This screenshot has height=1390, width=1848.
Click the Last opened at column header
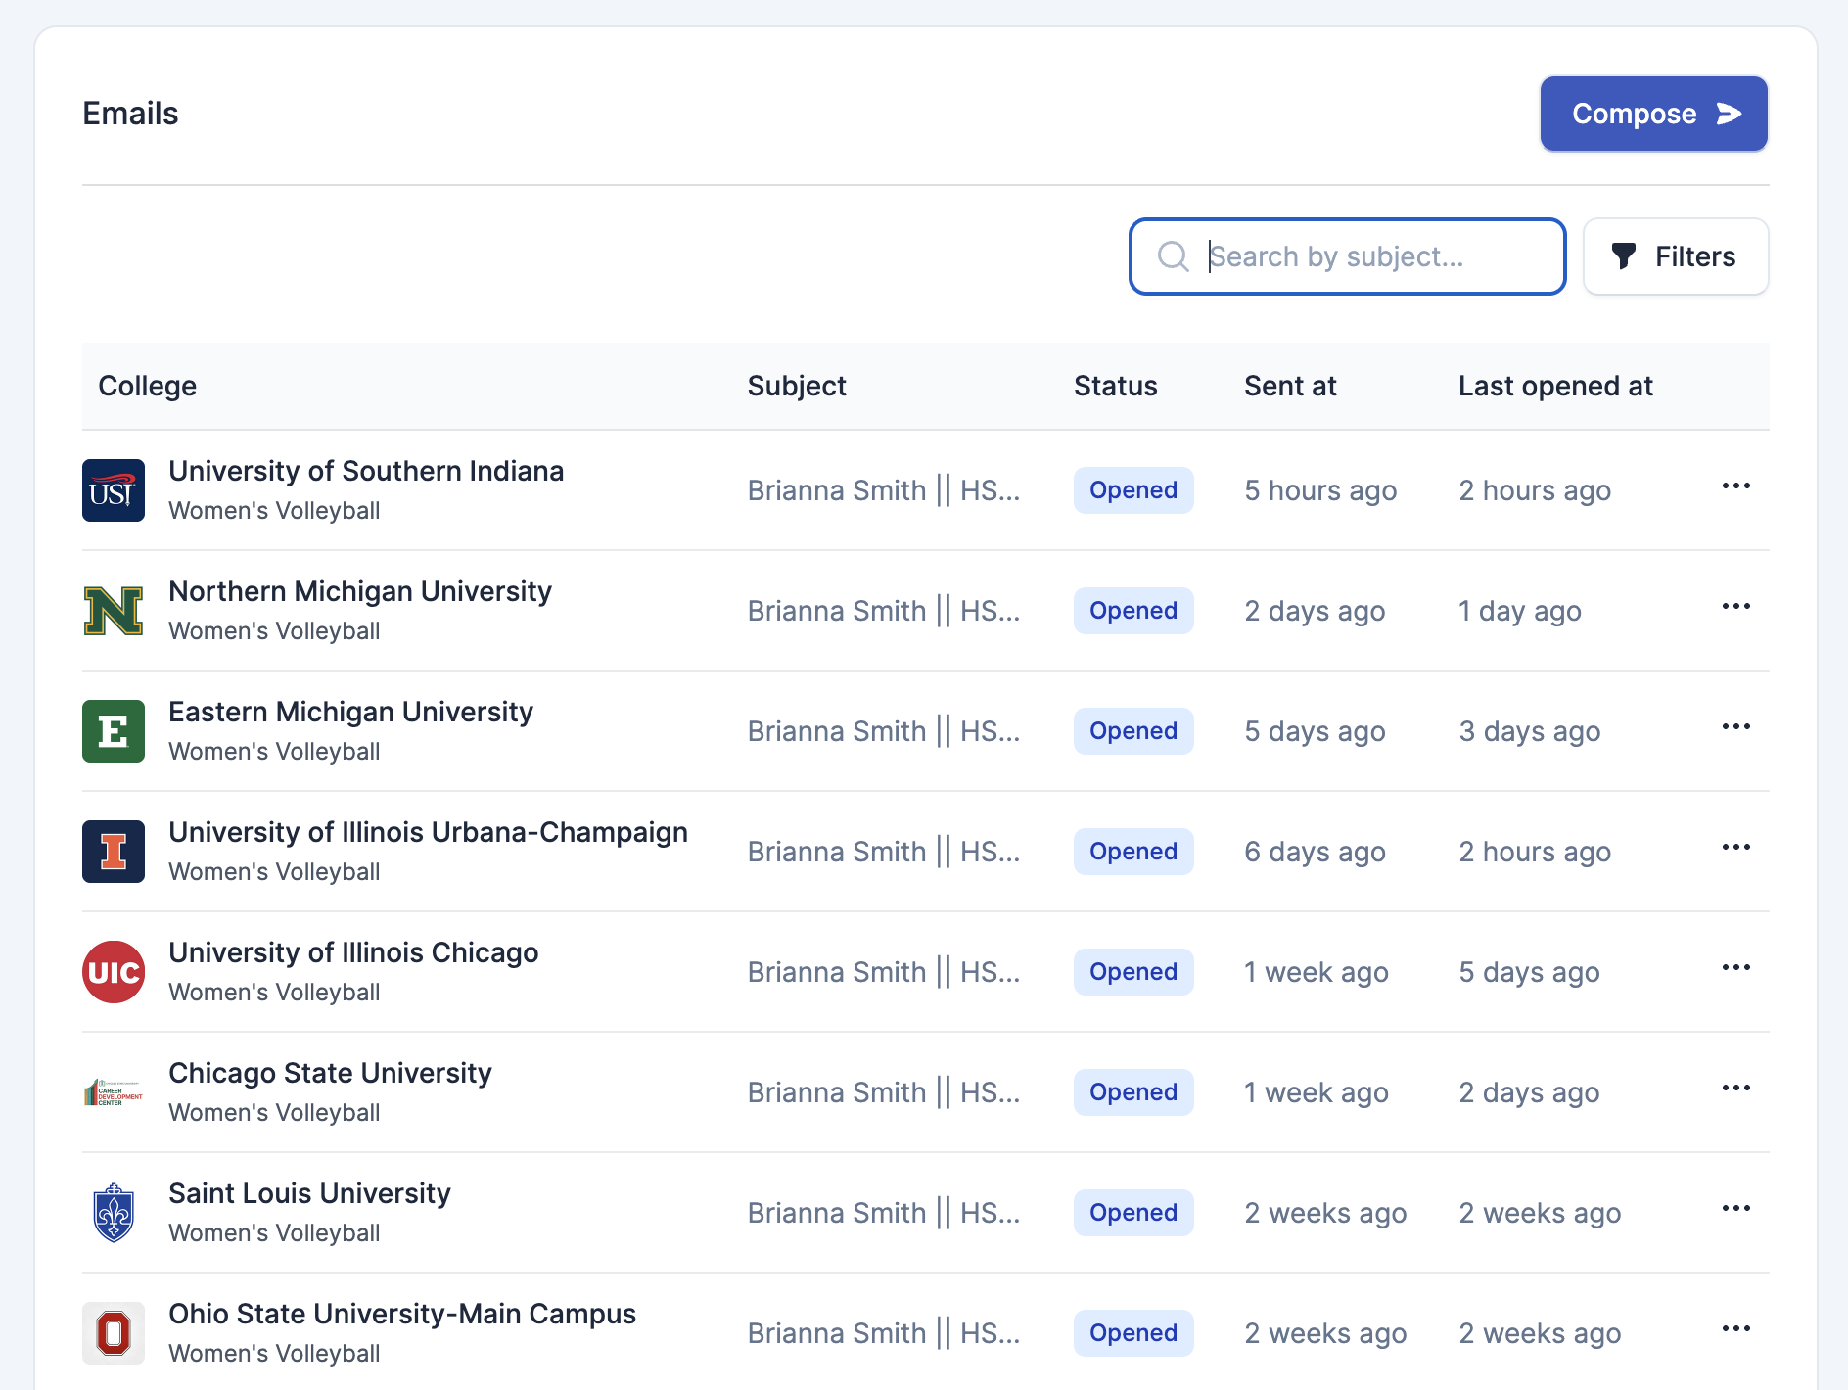1554,386
